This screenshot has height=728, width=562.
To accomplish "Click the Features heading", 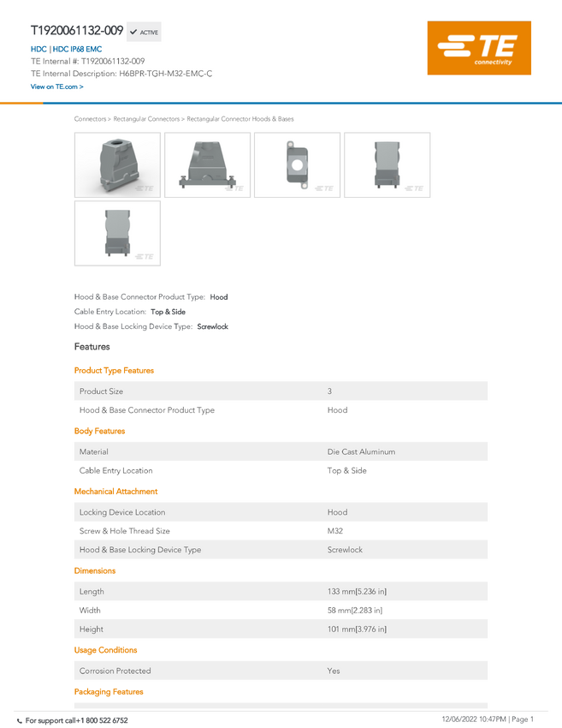I will point(92,347).
